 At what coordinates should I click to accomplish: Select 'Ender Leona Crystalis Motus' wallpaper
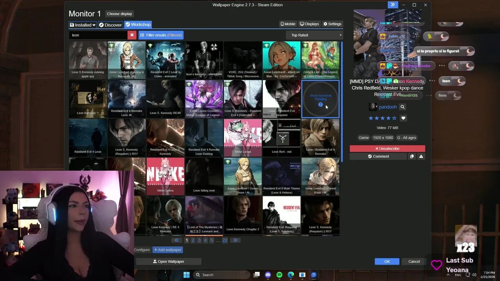[204, 99]
